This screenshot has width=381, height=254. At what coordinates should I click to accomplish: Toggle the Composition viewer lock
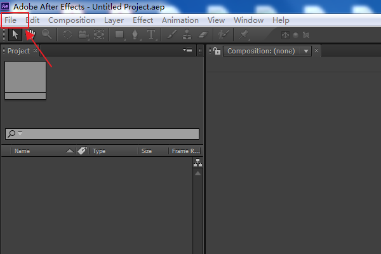pyautogui.click(x=217, y=51)
